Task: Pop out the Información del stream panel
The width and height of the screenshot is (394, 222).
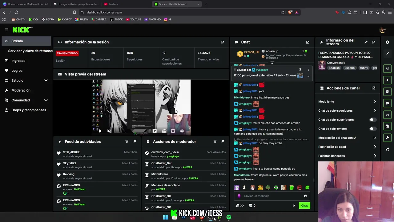Action: [x=373, y=42]
